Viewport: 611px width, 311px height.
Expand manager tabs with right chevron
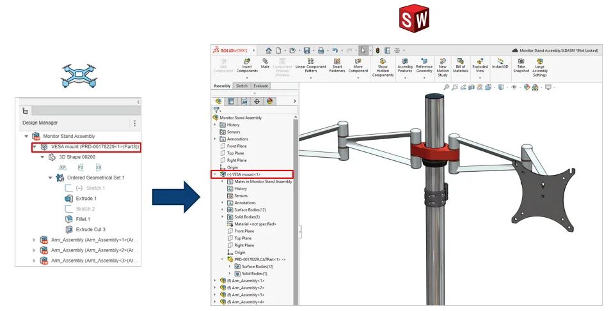pyautogui.click(x=294, y=102)
